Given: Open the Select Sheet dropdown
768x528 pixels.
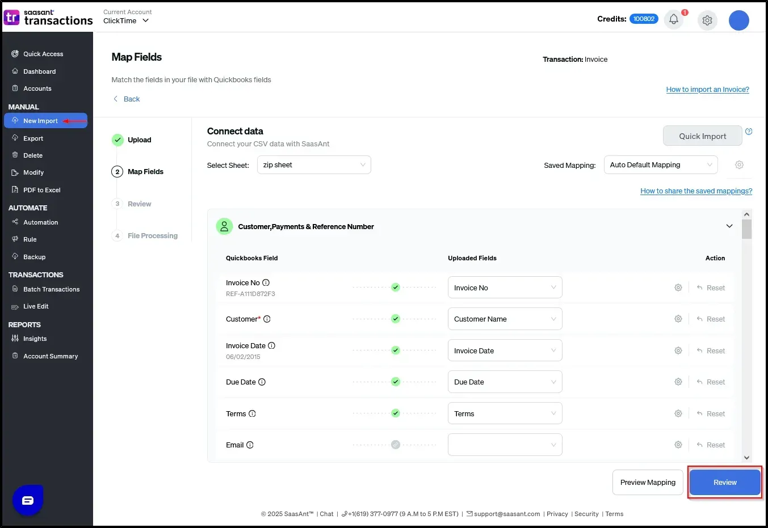Looking at the screenshot, I should coord(314,165).
